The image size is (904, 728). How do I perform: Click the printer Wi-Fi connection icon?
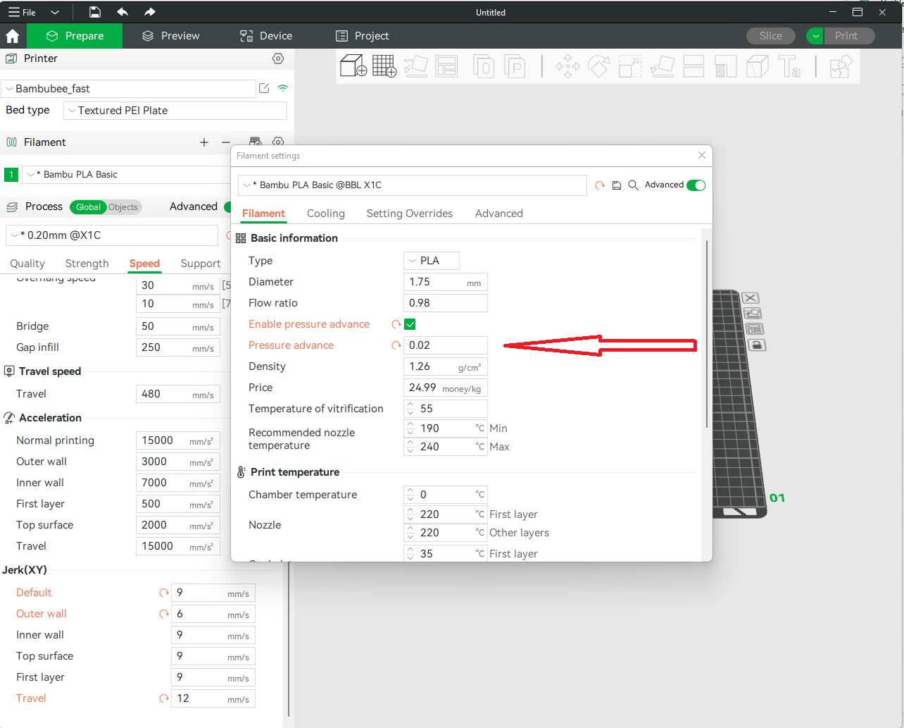(x=283, y=89)
